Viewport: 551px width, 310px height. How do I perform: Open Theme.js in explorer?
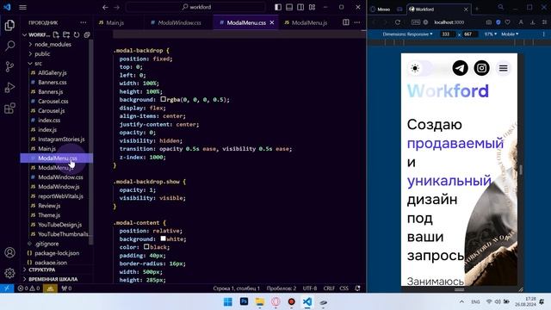click(x=49, y=215)
